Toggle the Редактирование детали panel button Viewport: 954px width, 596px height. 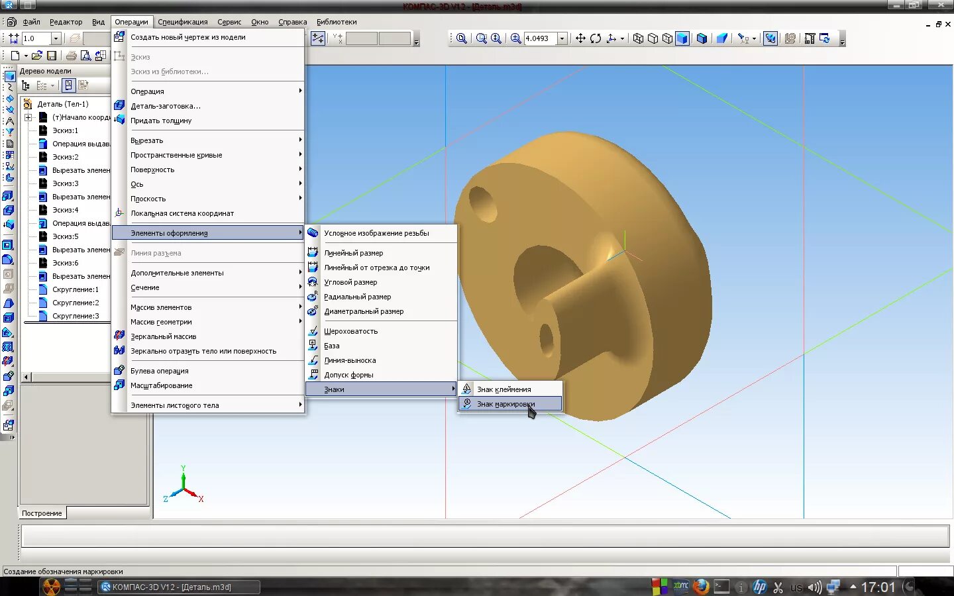[9, 76]
